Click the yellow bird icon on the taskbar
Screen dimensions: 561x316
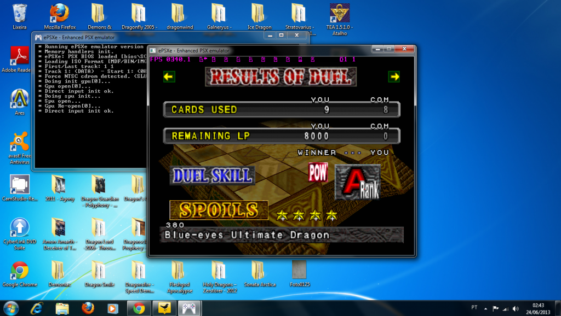coord(164,308)
